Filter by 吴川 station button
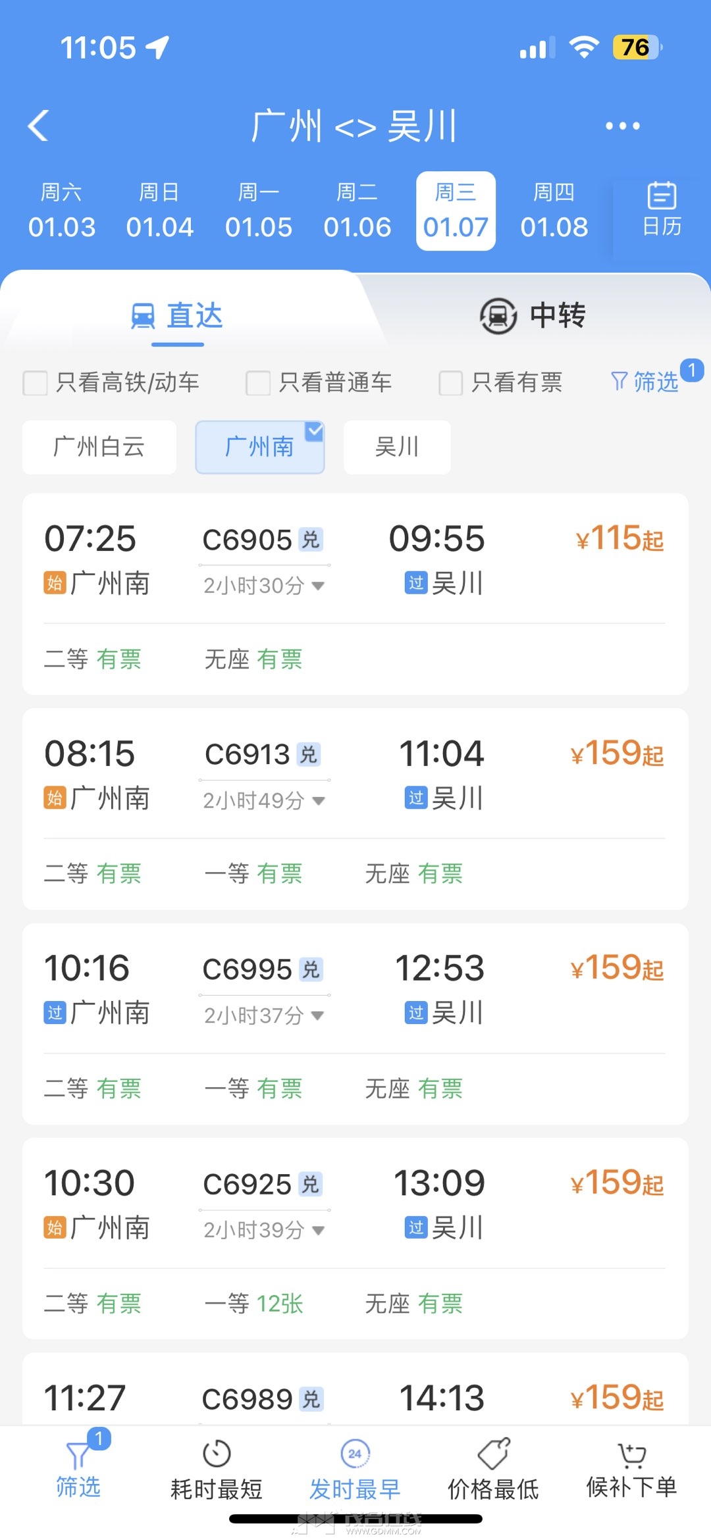Screen dimensions: 711x1538 coord(397,447)
